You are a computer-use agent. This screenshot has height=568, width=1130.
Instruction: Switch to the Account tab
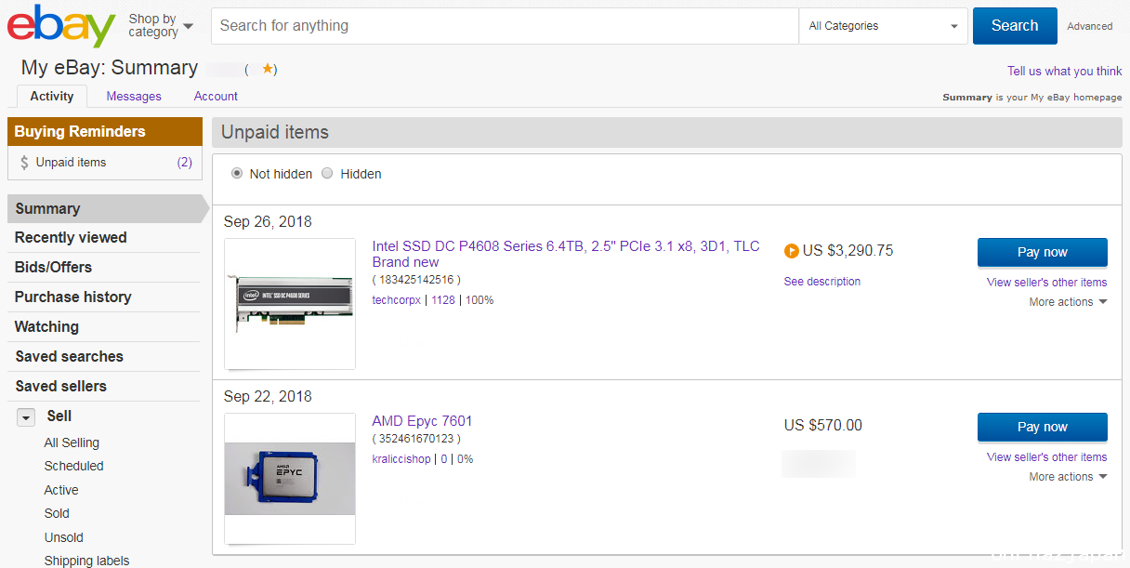[x=216, y=96]
